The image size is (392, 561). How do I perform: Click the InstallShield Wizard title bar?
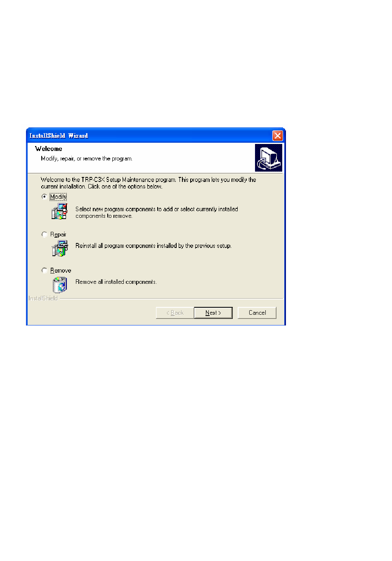coord(149,135)
